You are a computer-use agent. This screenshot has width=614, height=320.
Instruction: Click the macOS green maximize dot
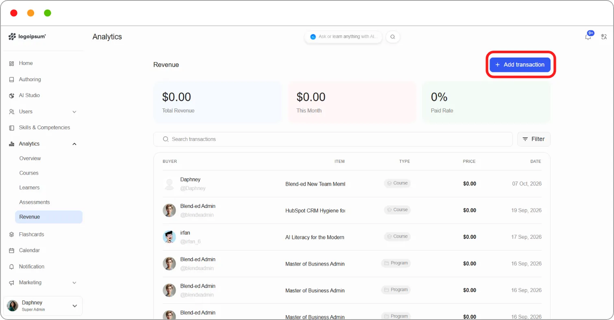pyautogui.click(x=48, y=13)
